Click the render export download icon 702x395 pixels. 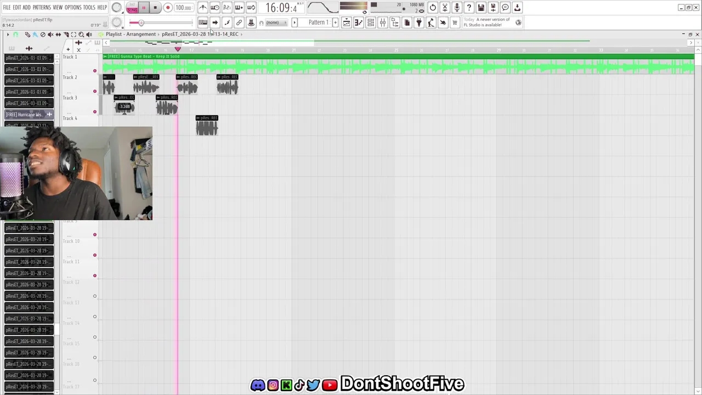coord(517,8)
